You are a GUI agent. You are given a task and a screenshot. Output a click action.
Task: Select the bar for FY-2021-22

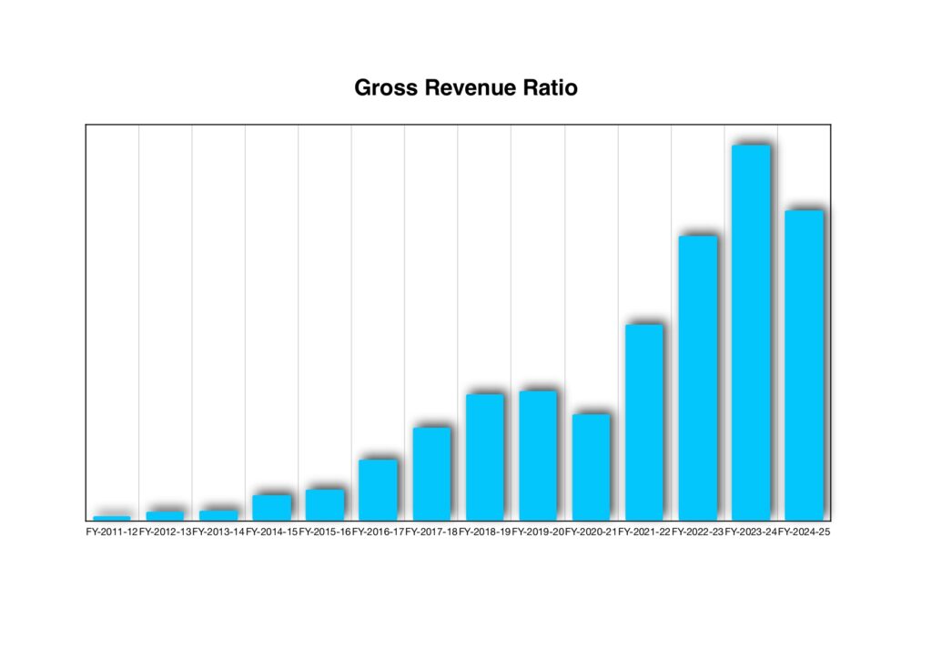[644, 421]
